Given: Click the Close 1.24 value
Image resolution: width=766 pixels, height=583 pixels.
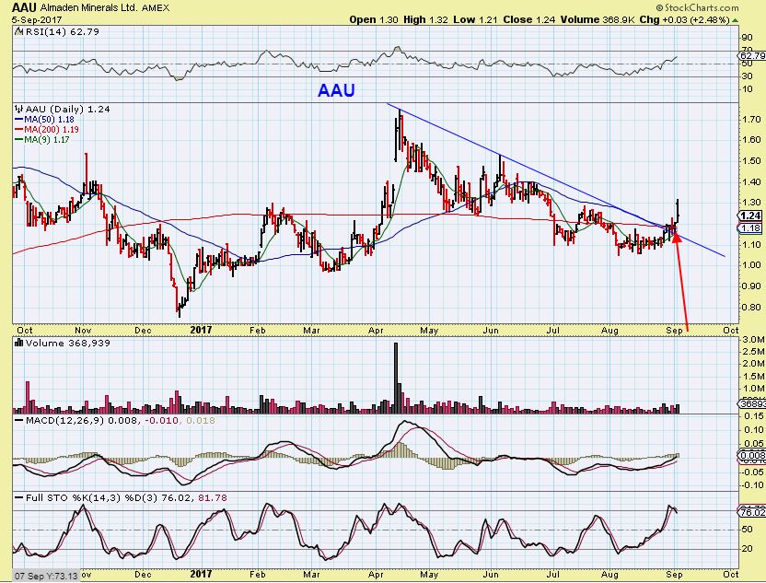Looking at the screenshot, I should pyautogui.click(x=529, y=20).
